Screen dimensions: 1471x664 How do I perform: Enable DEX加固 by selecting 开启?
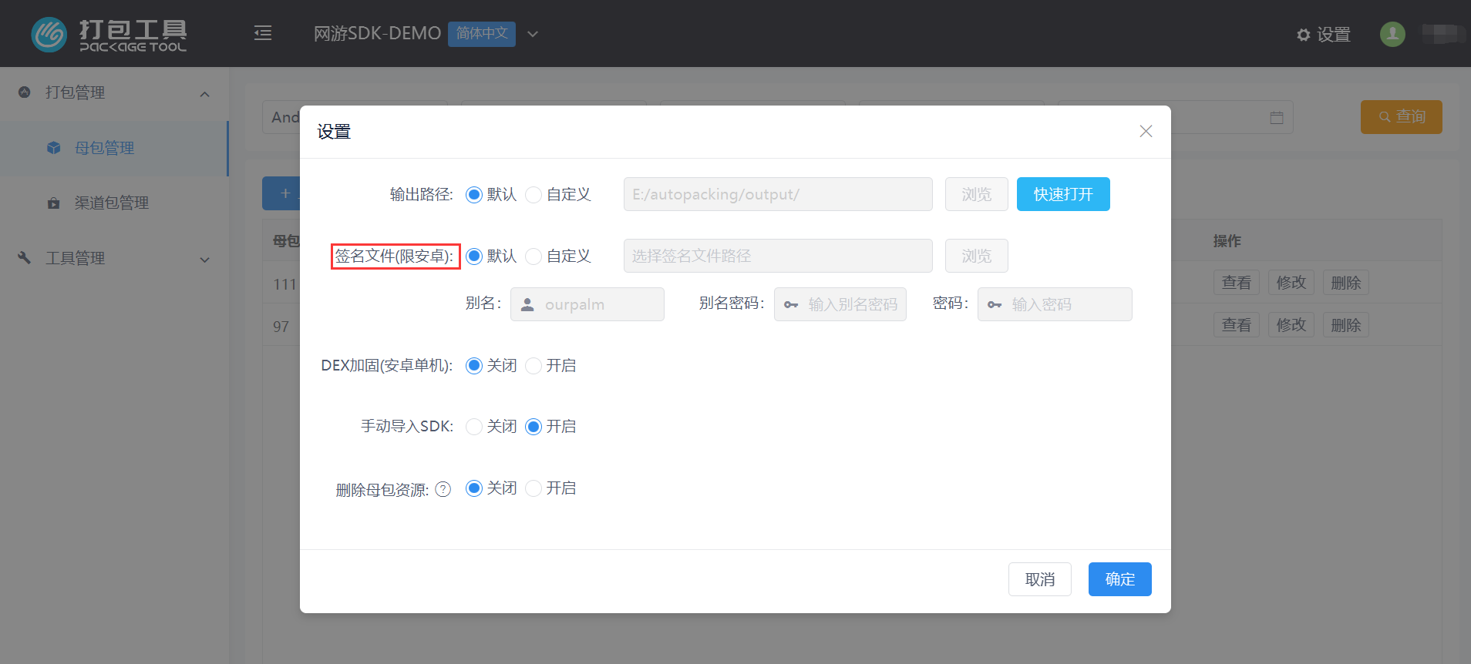coord(534,366)
